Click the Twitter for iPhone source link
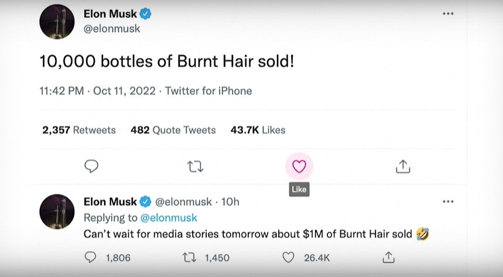Viewport: 503px width, 277px height. [208, 91]
